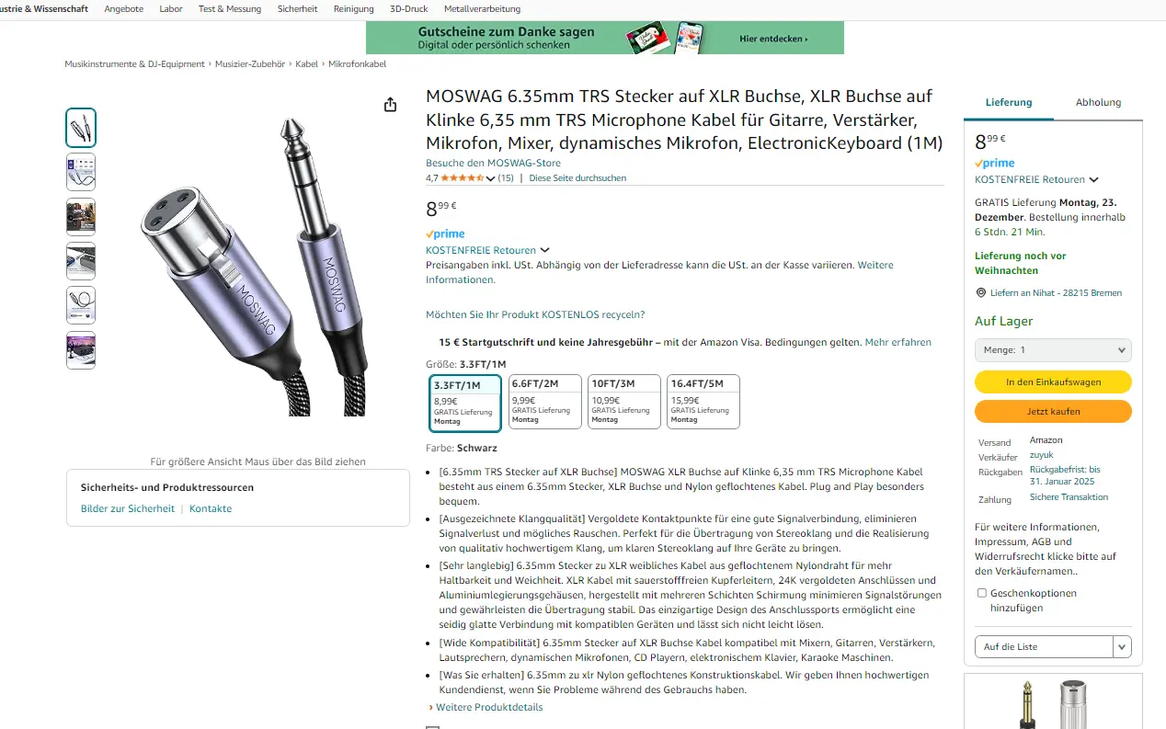Open the Menge quantity dropdown

[x=1053, y=350]
